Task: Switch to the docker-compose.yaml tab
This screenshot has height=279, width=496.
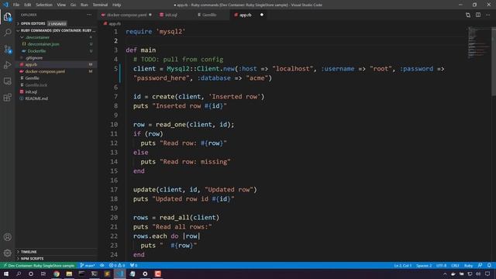Action: [x=126, y=15]
